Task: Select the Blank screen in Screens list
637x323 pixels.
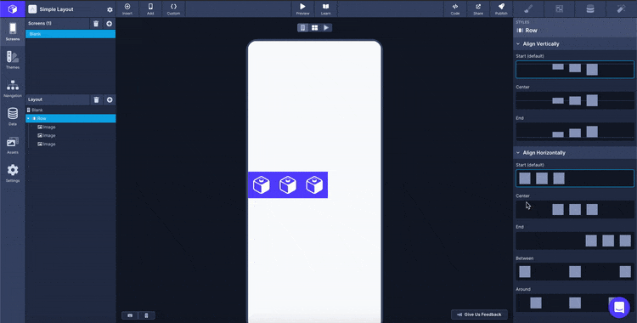Action: pos(70,34)
